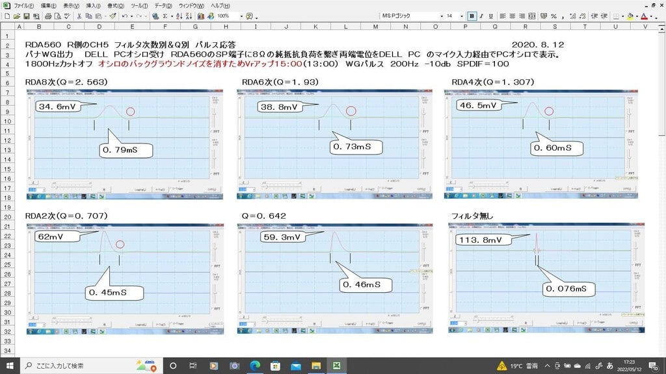Screen dimensions: 666x374
Task: Run the spelling check icon
Action: [67, 16]
